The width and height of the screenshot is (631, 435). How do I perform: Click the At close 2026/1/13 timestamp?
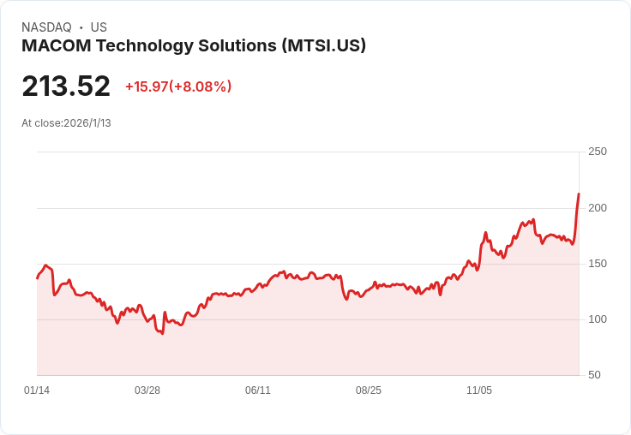pos(66,123)
